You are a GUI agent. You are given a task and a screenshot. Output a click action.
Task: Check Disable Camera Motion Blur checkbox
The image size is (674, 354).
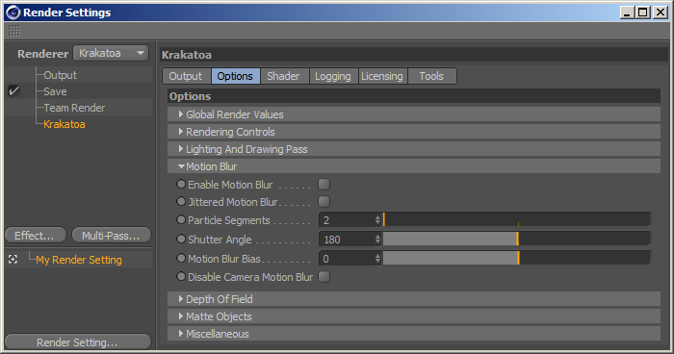click(324, 277)
